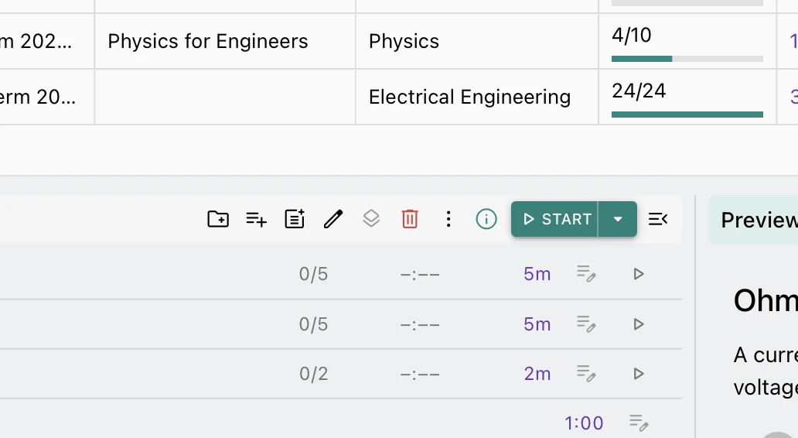Click the add note document icon

[x=295, y=219]
